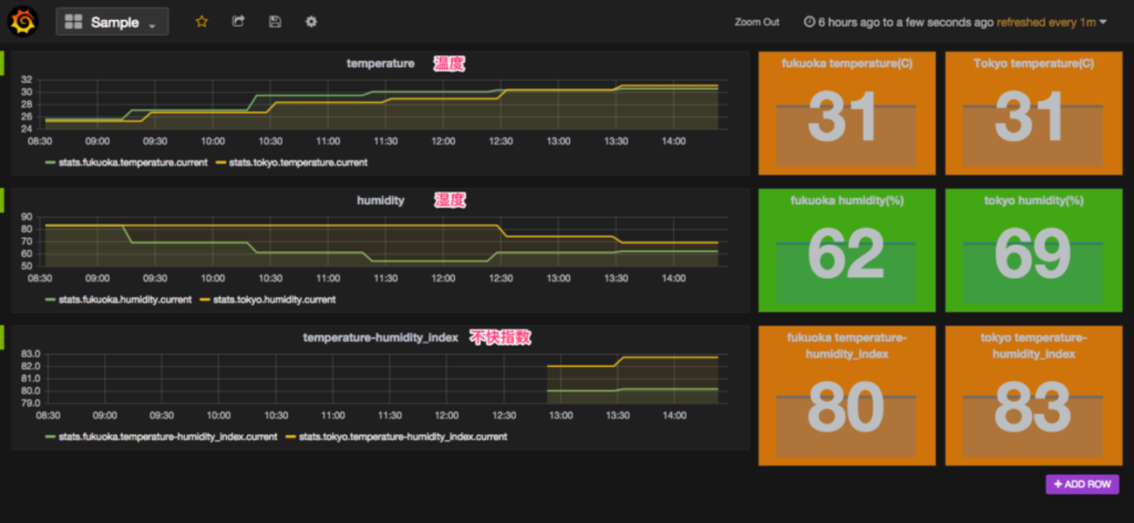The height and width of the screenshot is (523, 1134).
Task: Click the tokyo humidity(%) panel title
Action: [1034, 200]
